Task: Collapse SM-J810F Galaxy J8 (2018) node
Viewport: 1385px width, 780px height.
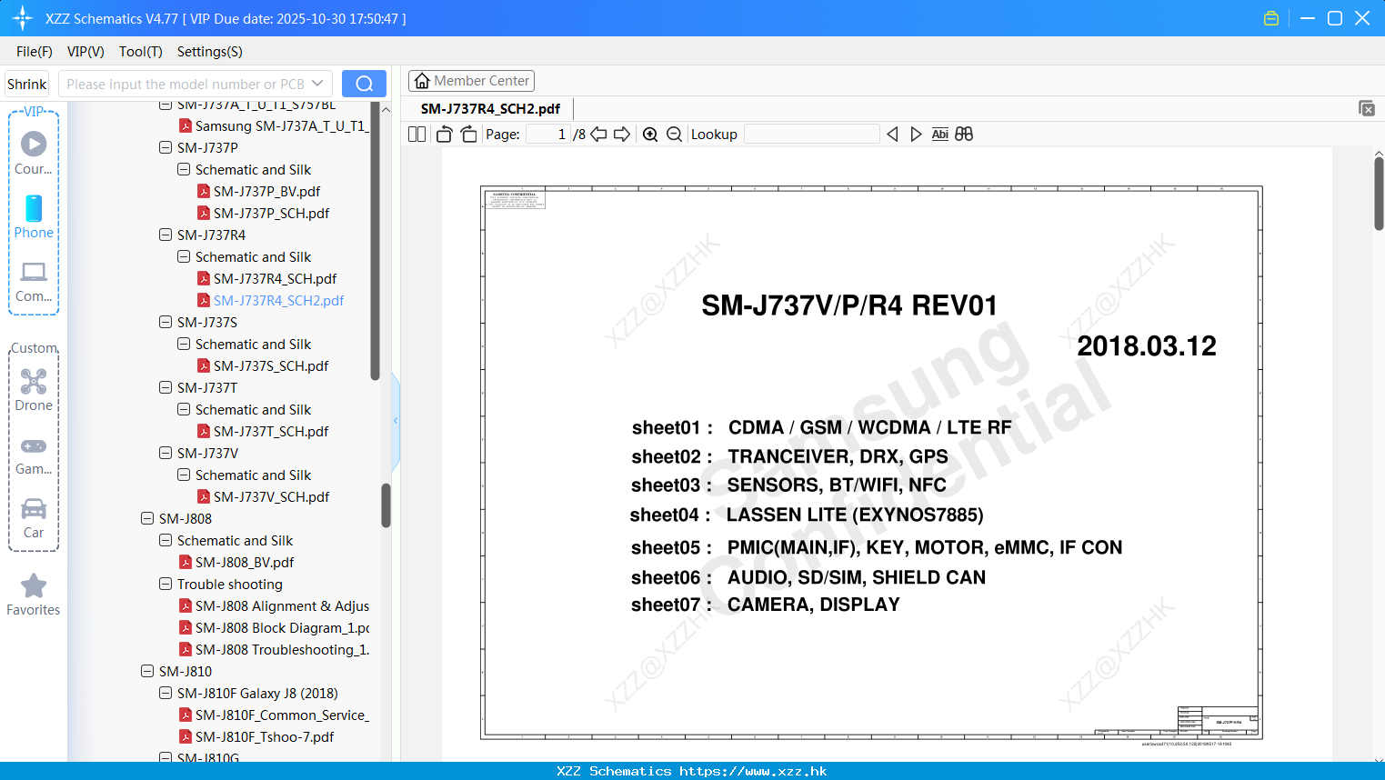Action: 166,693
